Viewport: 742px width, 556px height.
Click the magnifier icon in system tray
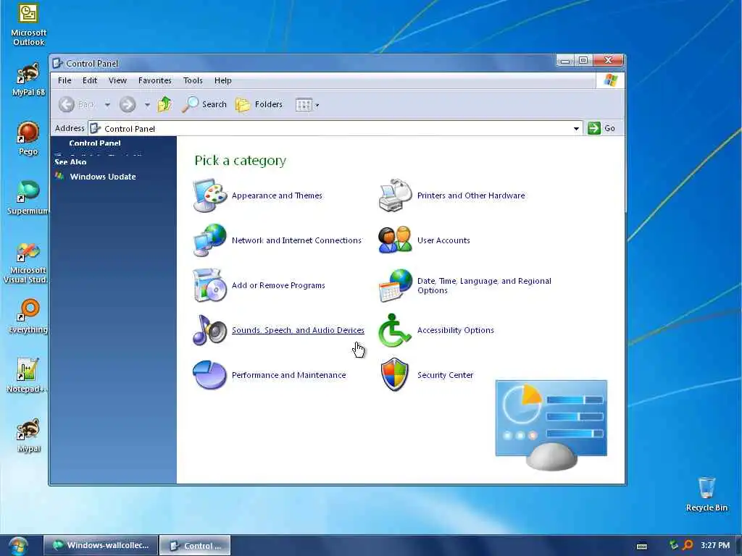click(688, 545)
